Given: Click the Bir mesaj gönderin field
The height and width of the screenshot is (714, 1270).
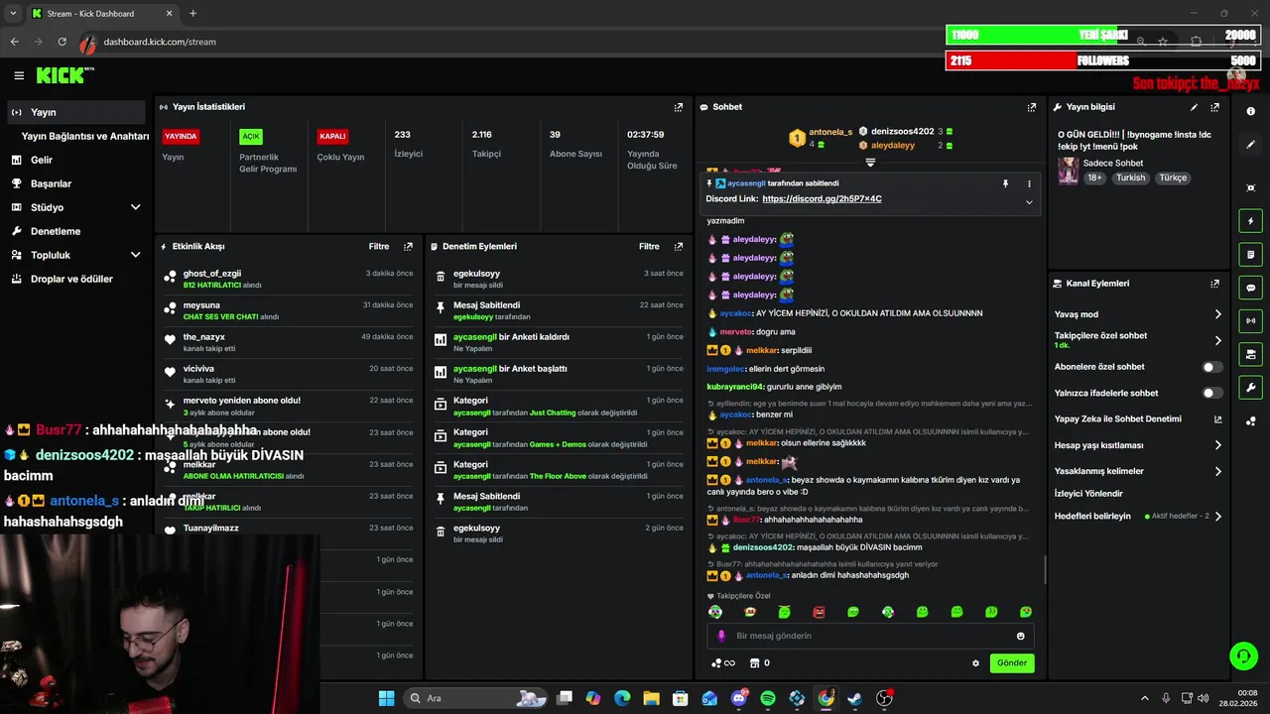Looking at the screenshot, I should tap(870, 636).
